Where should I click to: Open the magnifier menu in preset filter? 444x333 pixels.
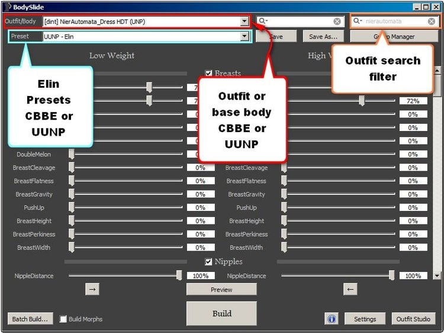263,21
